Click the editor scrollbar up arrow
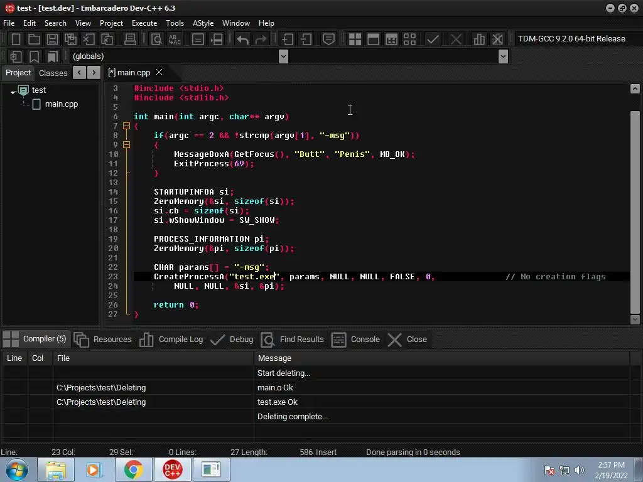This screenshot has width=643, height=482. [635, 88]
